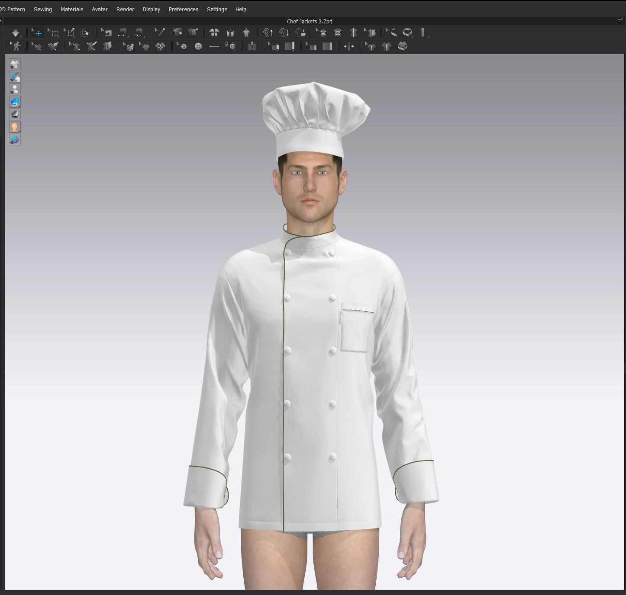The image size is (626, 595).
Task: Click the pop-out button on the title bar
Action: click(x=619, y=20)
